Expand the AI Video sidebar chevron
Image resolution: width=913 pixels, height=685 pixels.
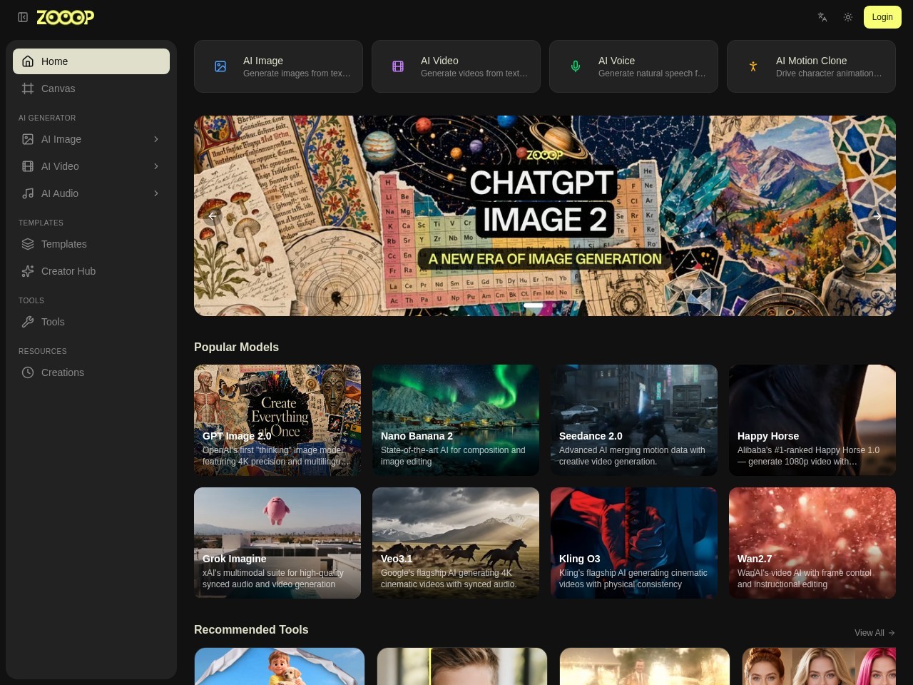[156, 166]
